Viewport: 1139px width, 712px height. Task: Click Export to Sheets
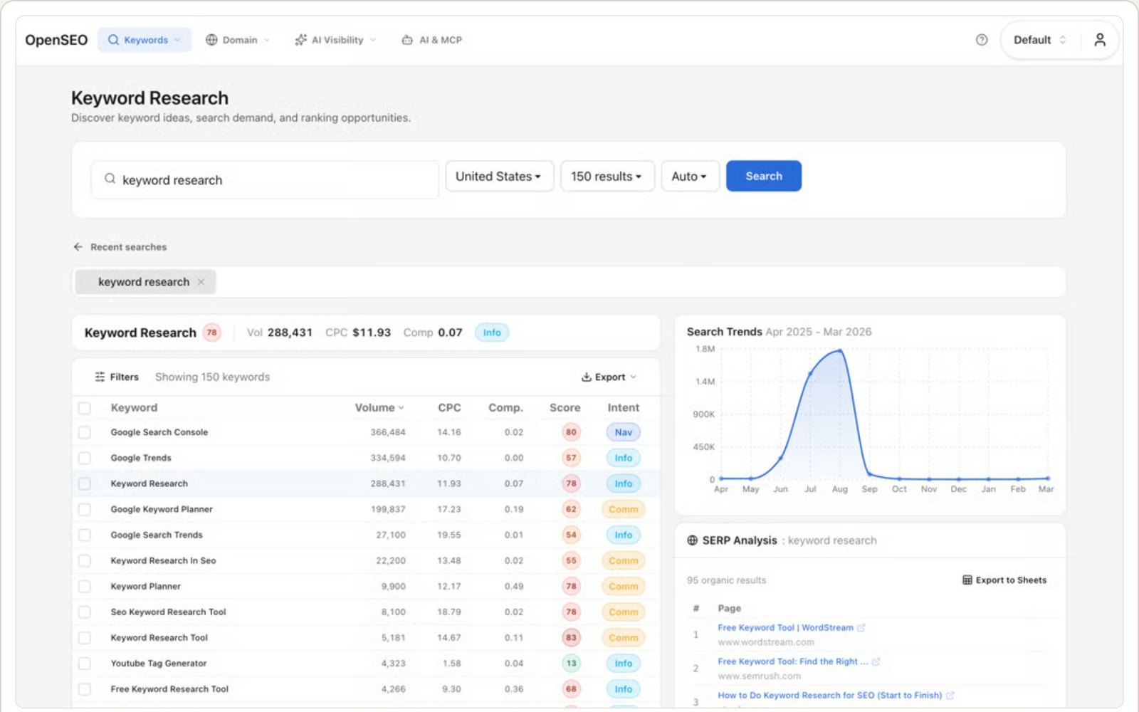1004,580
